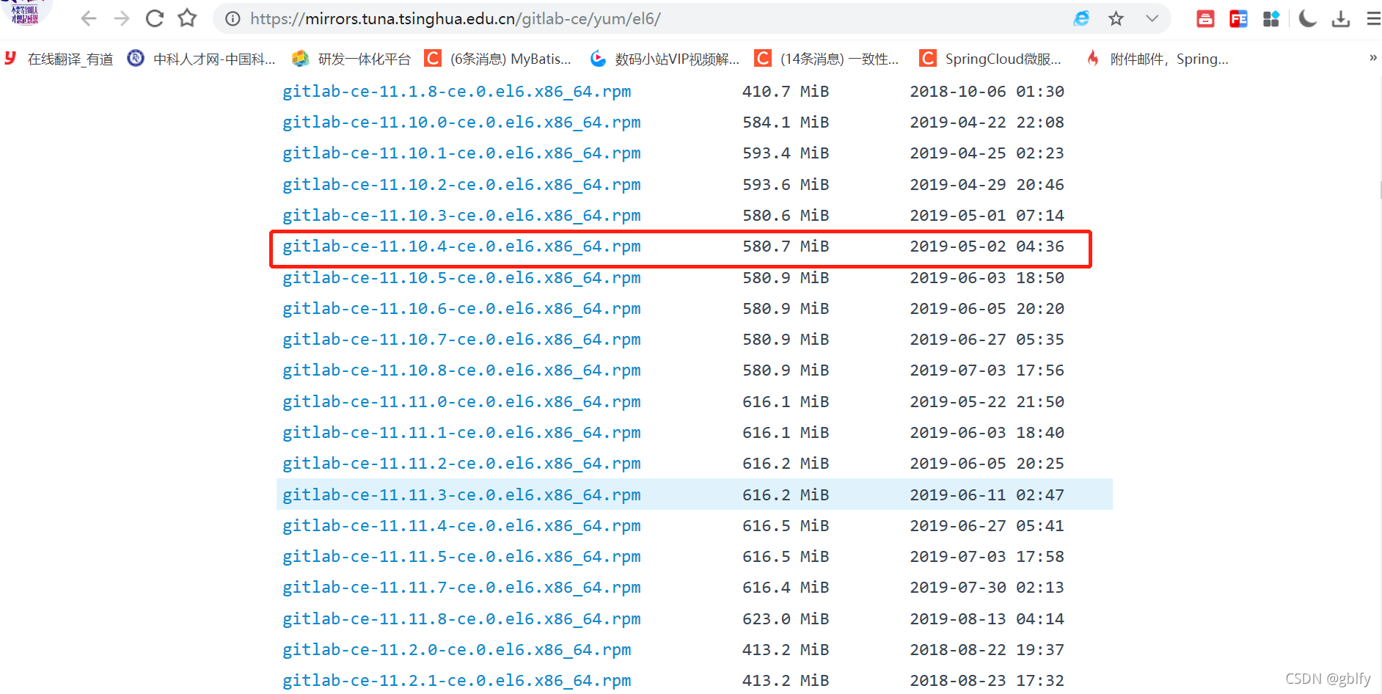This screenshot has height=694, width=1382.
Task: Open the browser hamburger menu
Action: point(1373,19)
